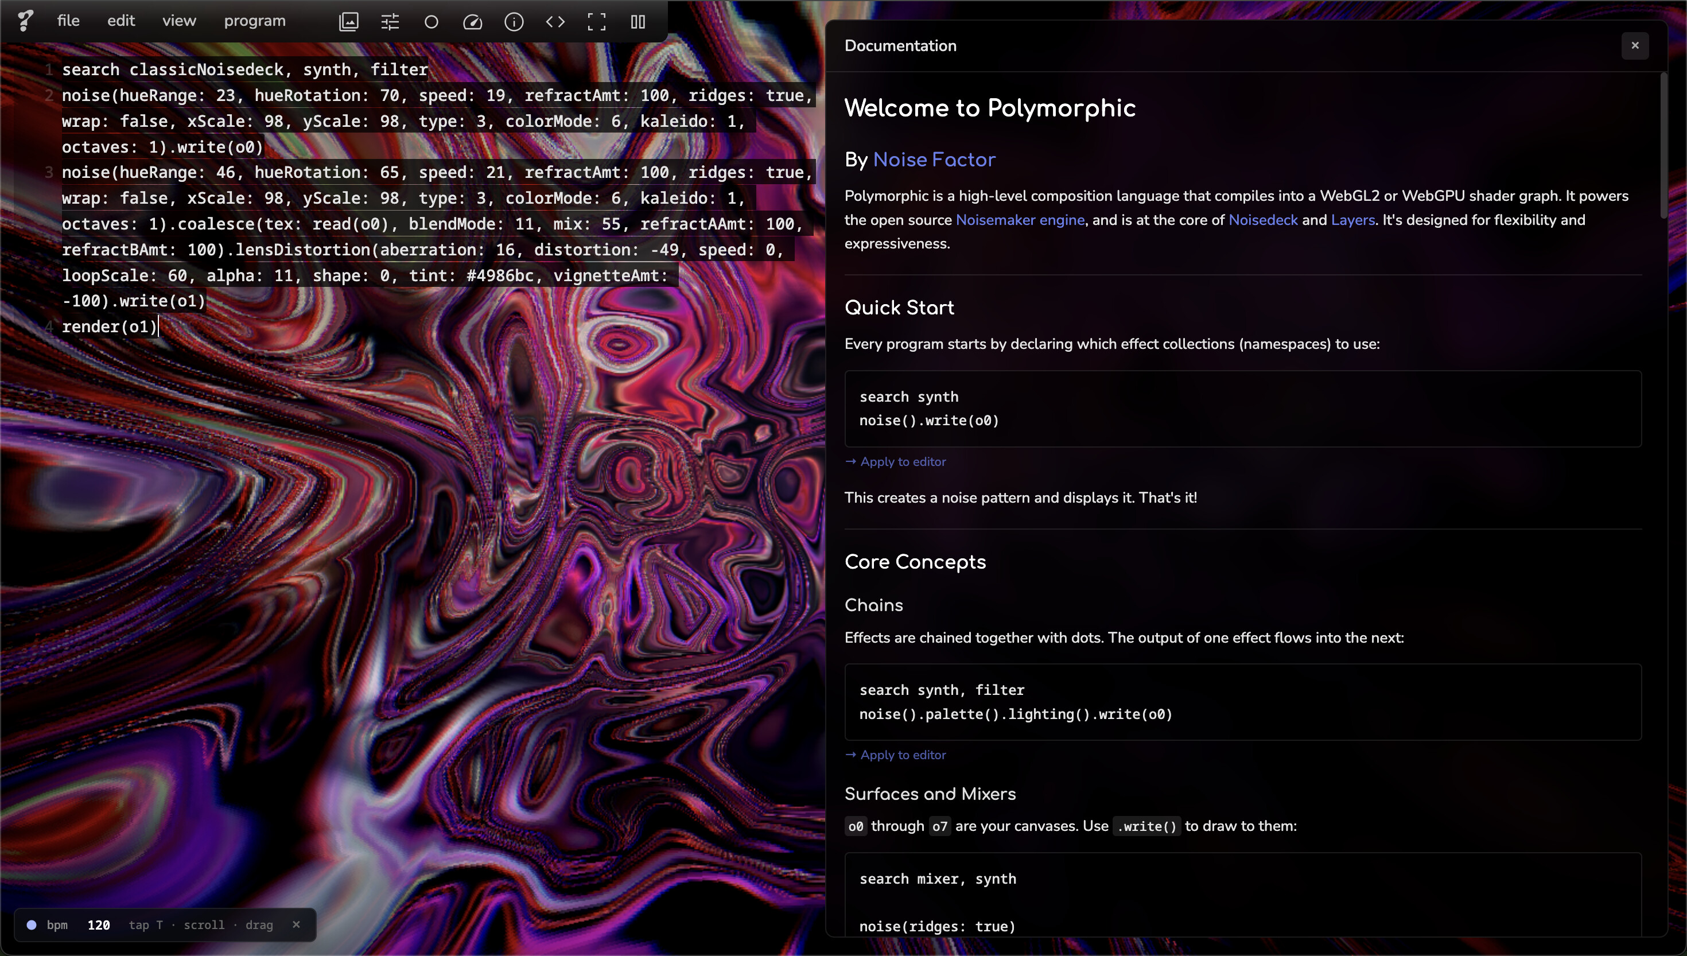This screenshot has width=1687, height=956.
Task: Open the file menu
Action: (68, 21)
